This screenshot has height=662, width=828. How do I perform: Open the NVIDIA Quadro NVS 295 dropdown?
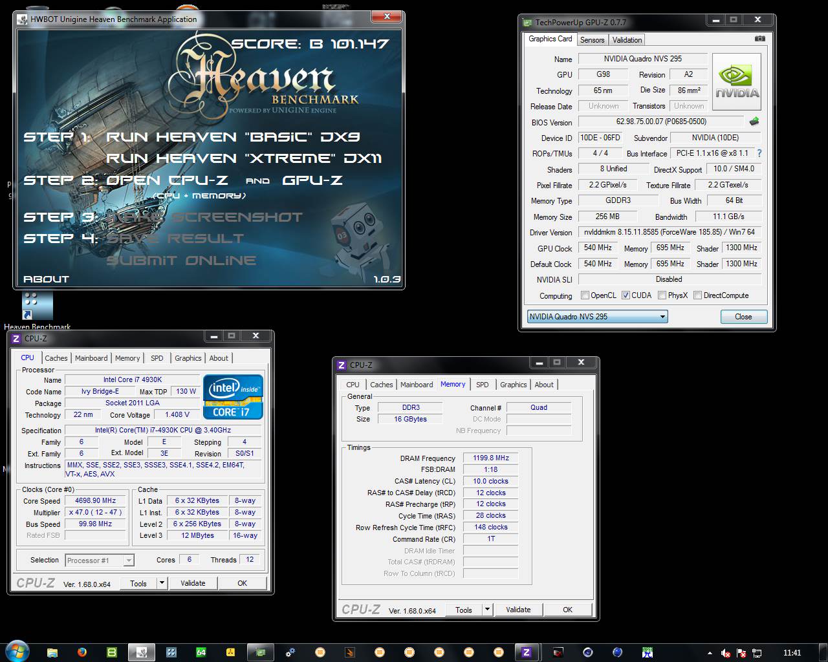point(597,317)
